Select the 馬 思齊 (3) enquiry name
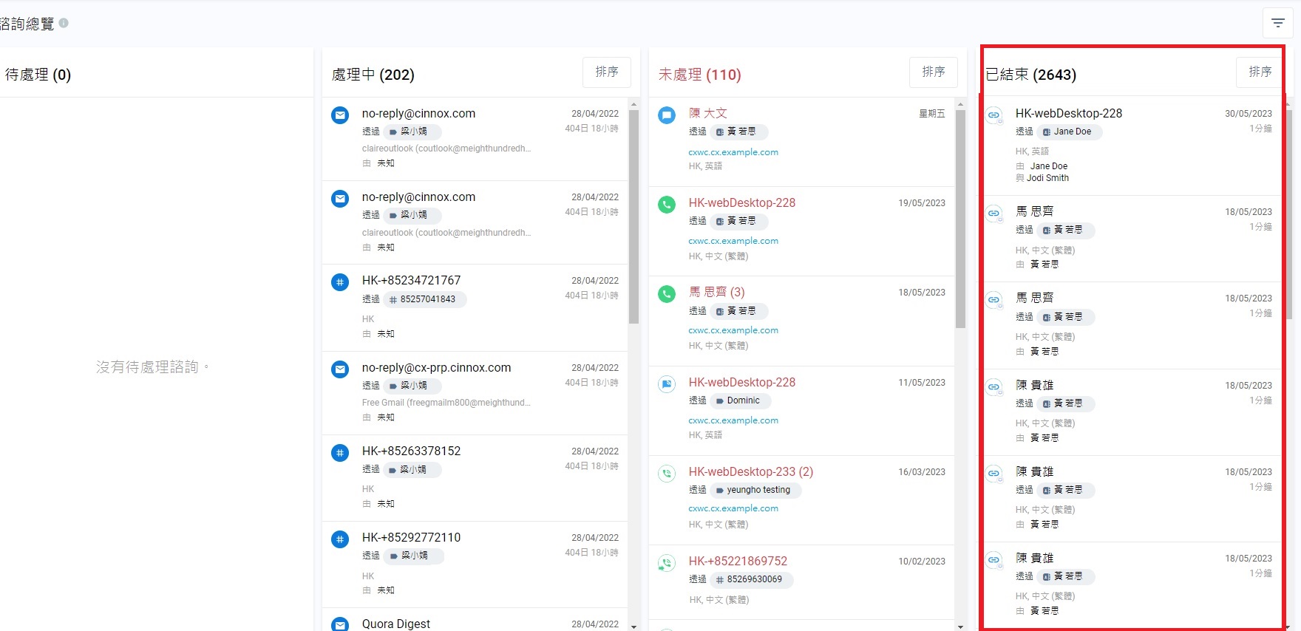Screen dimensions: 1301x631 click(716, 293)
